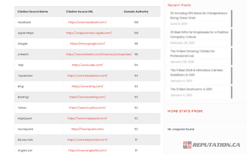The image size is (247, 154).
Task: Open the 12 Best Dashcams post
Action: pos(191,89)
